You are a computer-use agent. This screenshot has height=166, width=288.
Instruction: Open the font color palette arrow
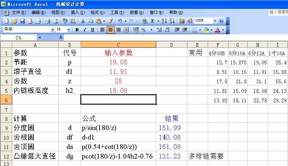(x=223, y=30)
